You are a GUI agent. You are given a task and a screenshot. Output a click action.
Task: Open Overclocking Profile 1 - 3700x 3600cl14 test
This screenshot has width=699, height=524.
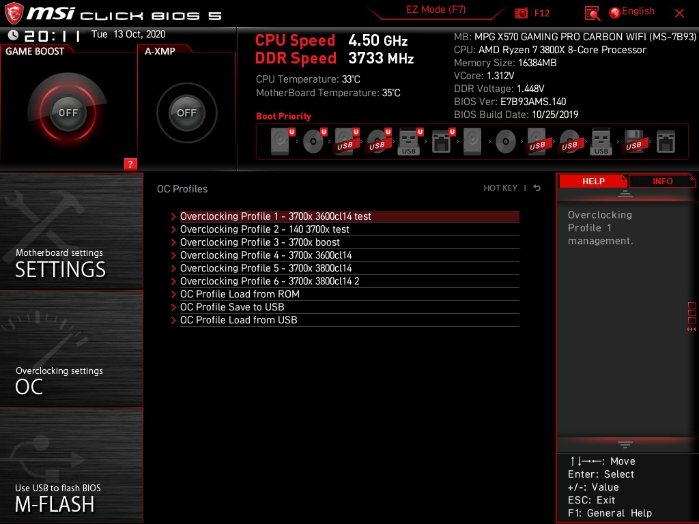[x=349, y=216]
